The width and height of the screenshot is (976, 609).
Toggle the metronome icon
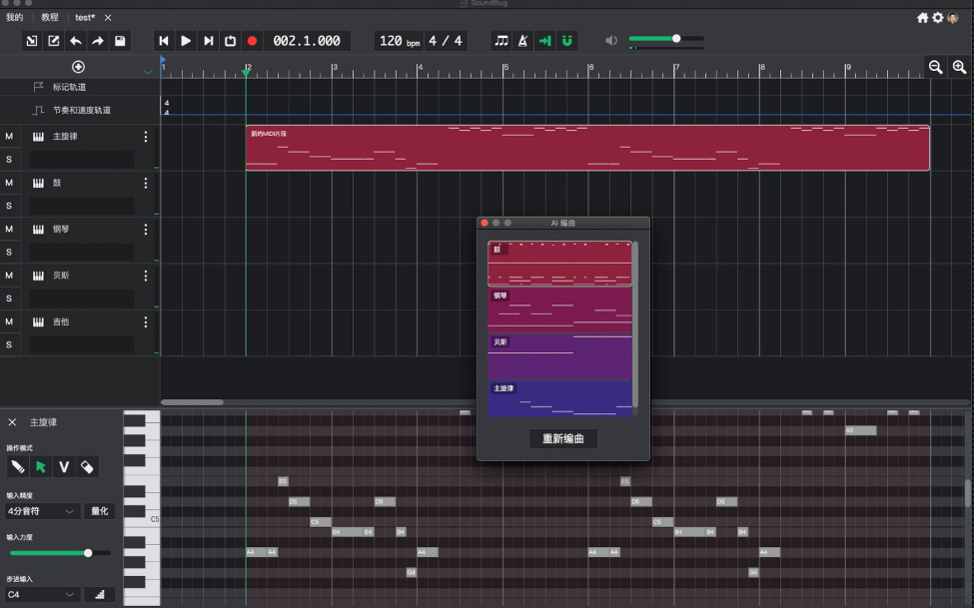pos(522,41)
